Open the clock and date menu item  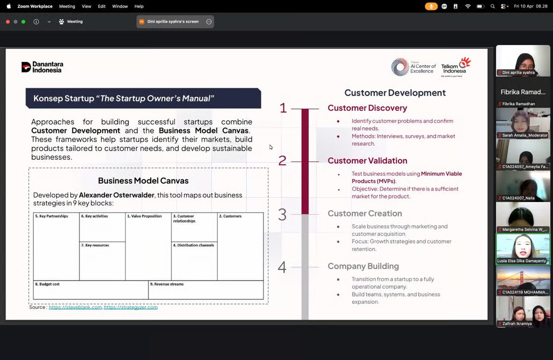(531, 6)
